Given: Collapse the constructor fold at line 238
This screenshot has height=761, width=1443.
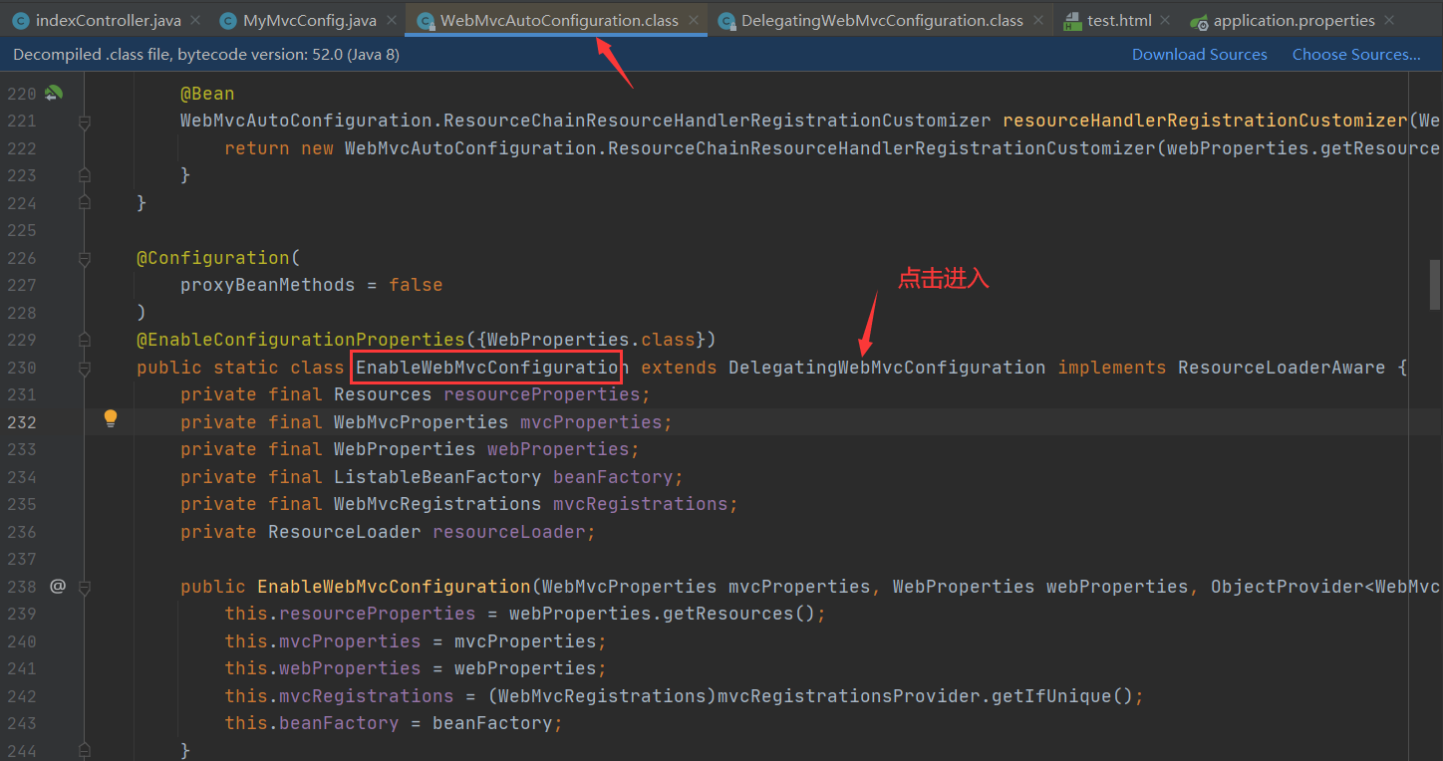Looking at the screenshot, I should click(x=85, y=587).
